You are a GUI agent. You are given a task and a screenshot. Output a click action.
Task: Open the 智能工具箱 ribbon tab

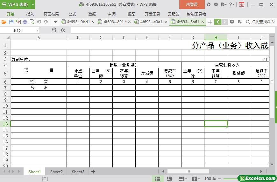(x=196, y=14)
